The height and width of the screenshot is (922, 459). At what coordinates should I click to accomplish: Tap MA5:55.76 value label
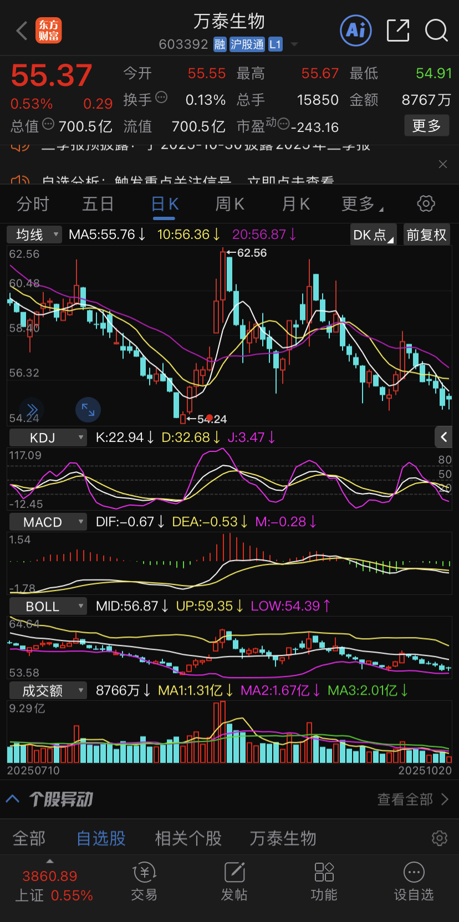107,235
